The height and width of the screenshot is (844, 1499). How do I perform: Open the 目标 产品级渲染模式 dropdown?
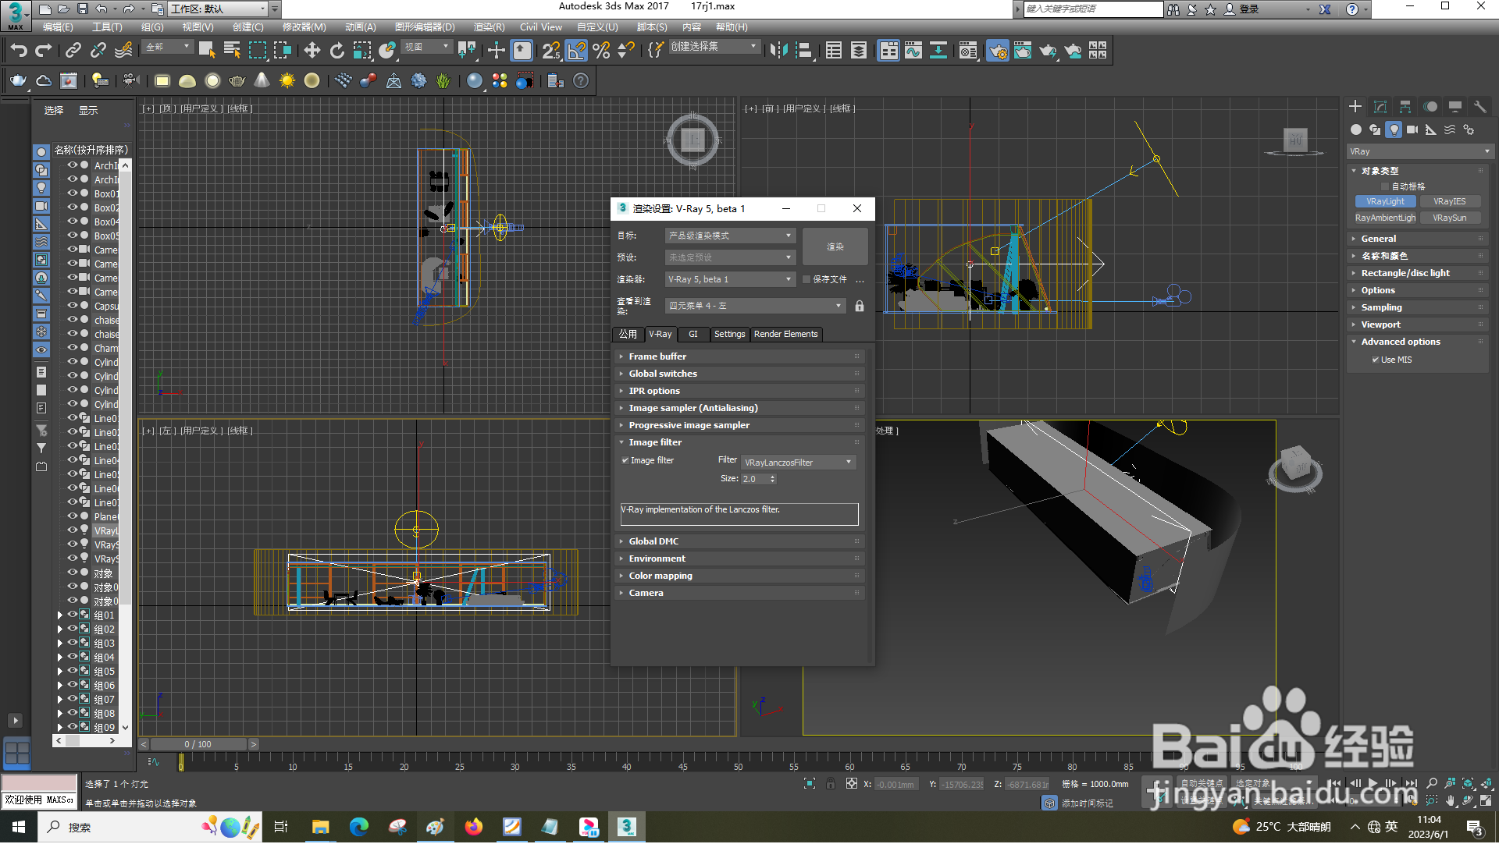[x=730, y=236]
